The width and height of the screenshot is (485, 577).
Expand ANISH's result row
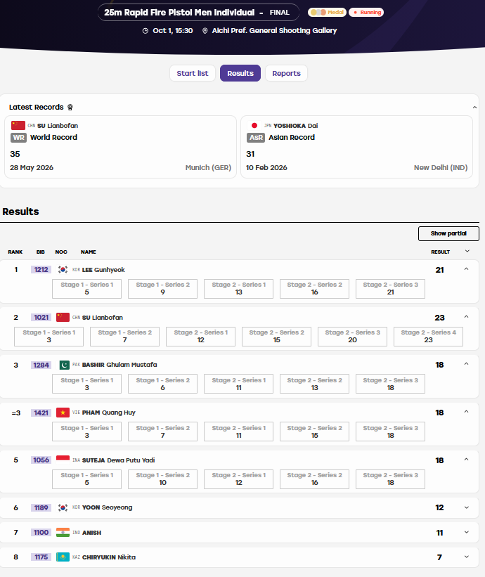tap(466, 532)
